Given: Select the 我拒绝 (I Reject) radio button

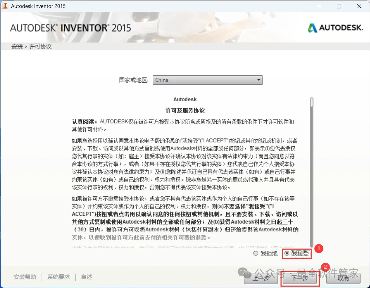Looking at the screenshot, I should (256, 253).
